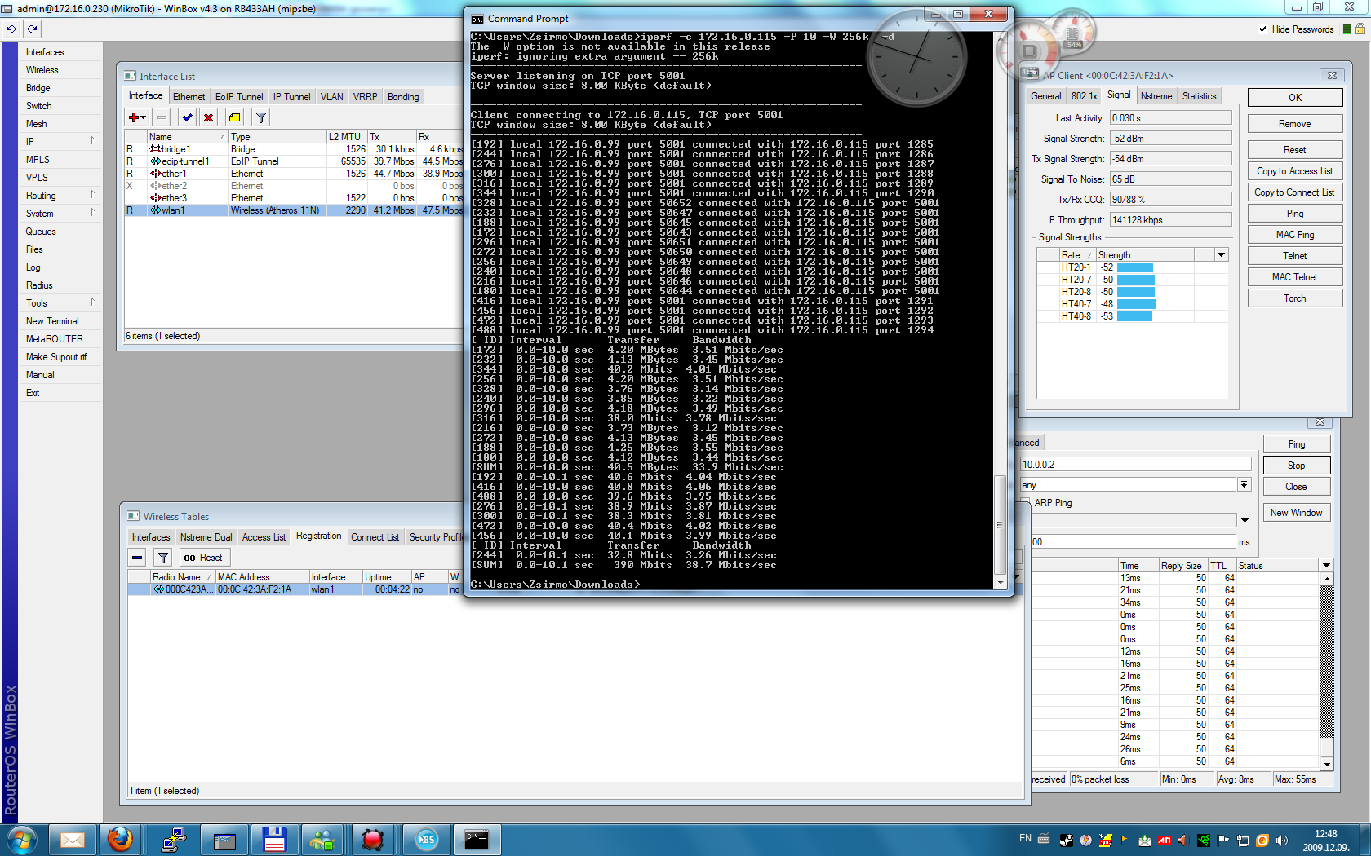Open the mail envelope taskbar icon
Viewport: 1371px width, 856px height.
[x=73, y=840]
